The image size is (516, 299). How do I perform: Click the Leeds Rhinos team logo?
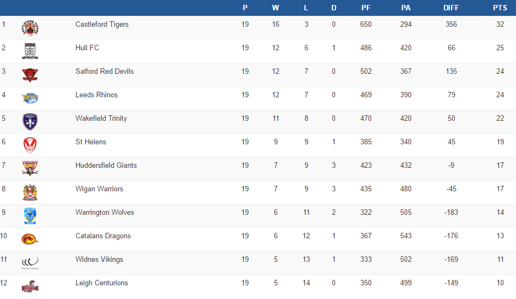point(30,98)
